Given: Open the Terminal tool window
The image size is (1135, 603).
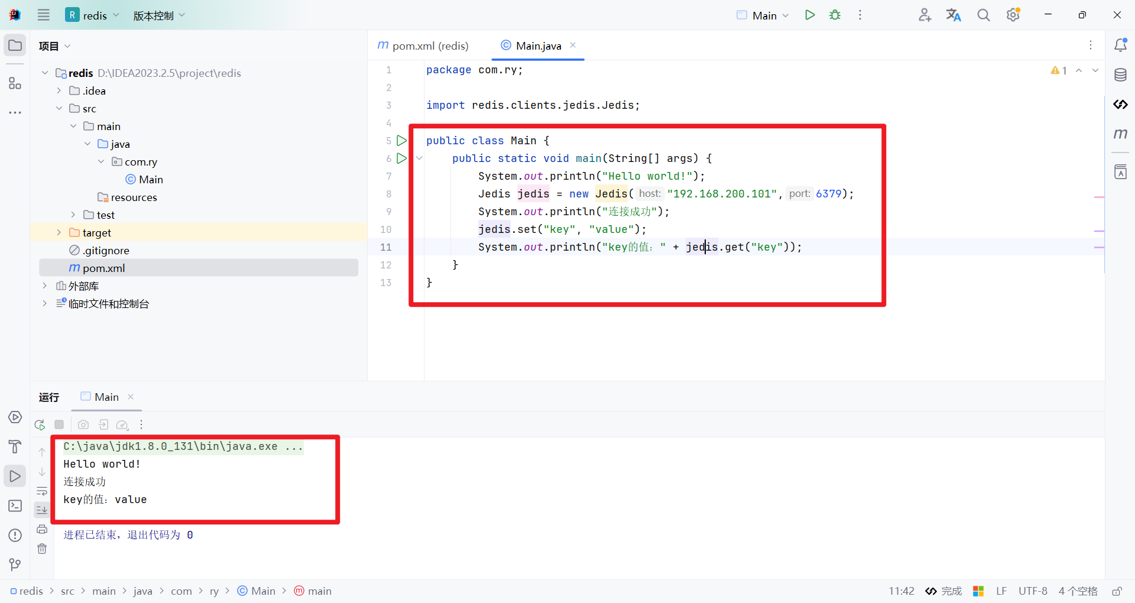Looking at the screenshot, I should (x=15, y=505).
